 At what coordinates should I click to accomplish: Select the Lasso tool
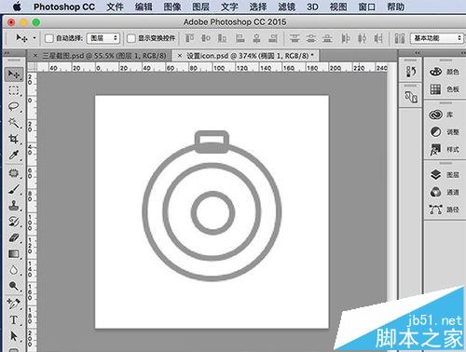(14, 106)
